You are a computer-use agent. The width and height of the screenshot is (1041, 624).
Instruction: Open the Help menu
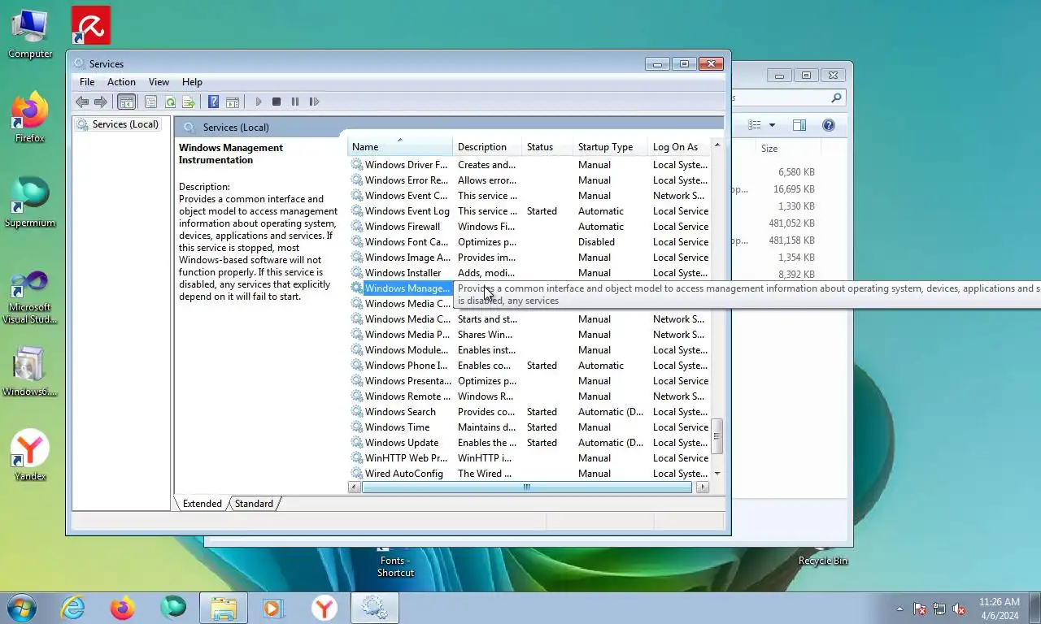[x=192, y=82]
